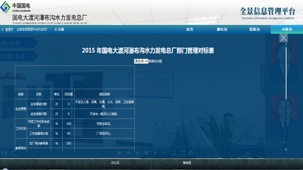Open the 宿舍楼 bottom scene button

click(x=187, y=163)
